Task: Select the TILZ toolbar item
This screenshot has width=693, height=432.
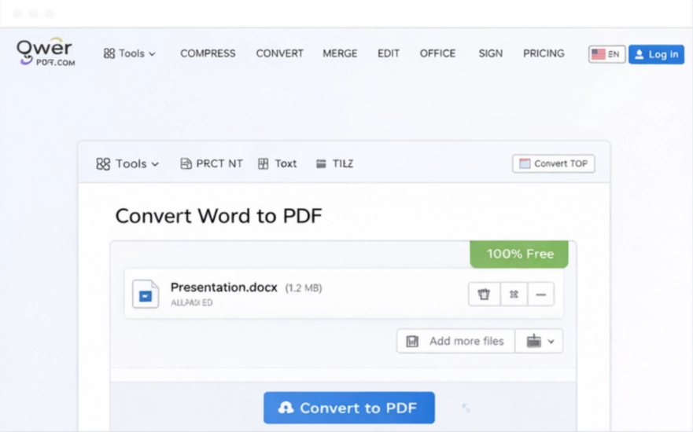Action: (334, 163)
